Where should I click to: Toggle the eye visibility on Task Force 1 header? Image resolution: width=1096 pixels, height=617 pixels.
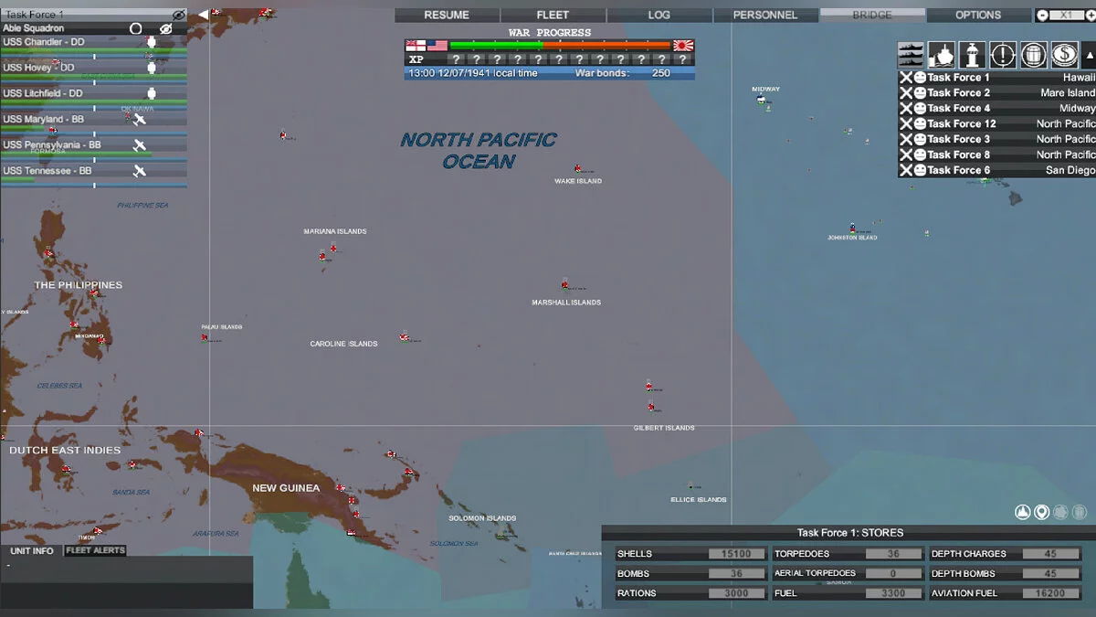177,14
